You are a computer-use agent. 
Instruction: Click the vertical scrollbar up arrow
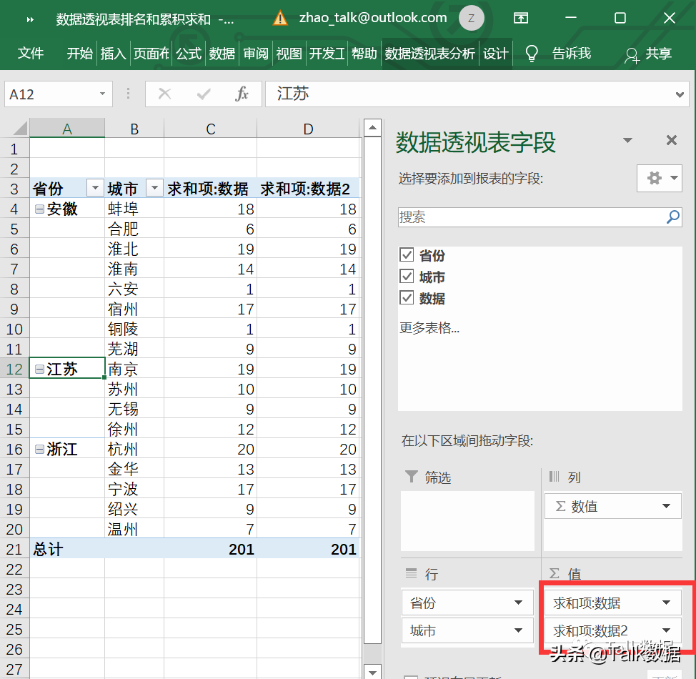click(372, 128)
